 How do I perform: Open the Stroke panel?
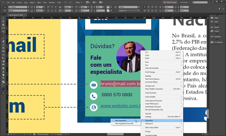tap(215, 27)
